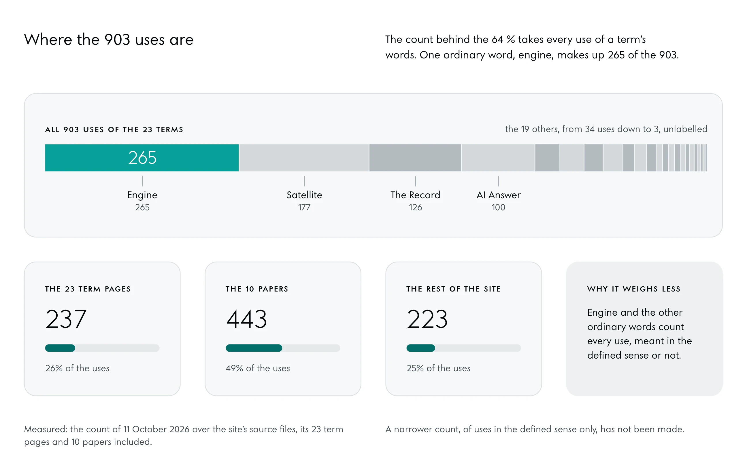
Task: Click 'WHY IT WEIGHS LESS' heading
Action: point(634,289)
